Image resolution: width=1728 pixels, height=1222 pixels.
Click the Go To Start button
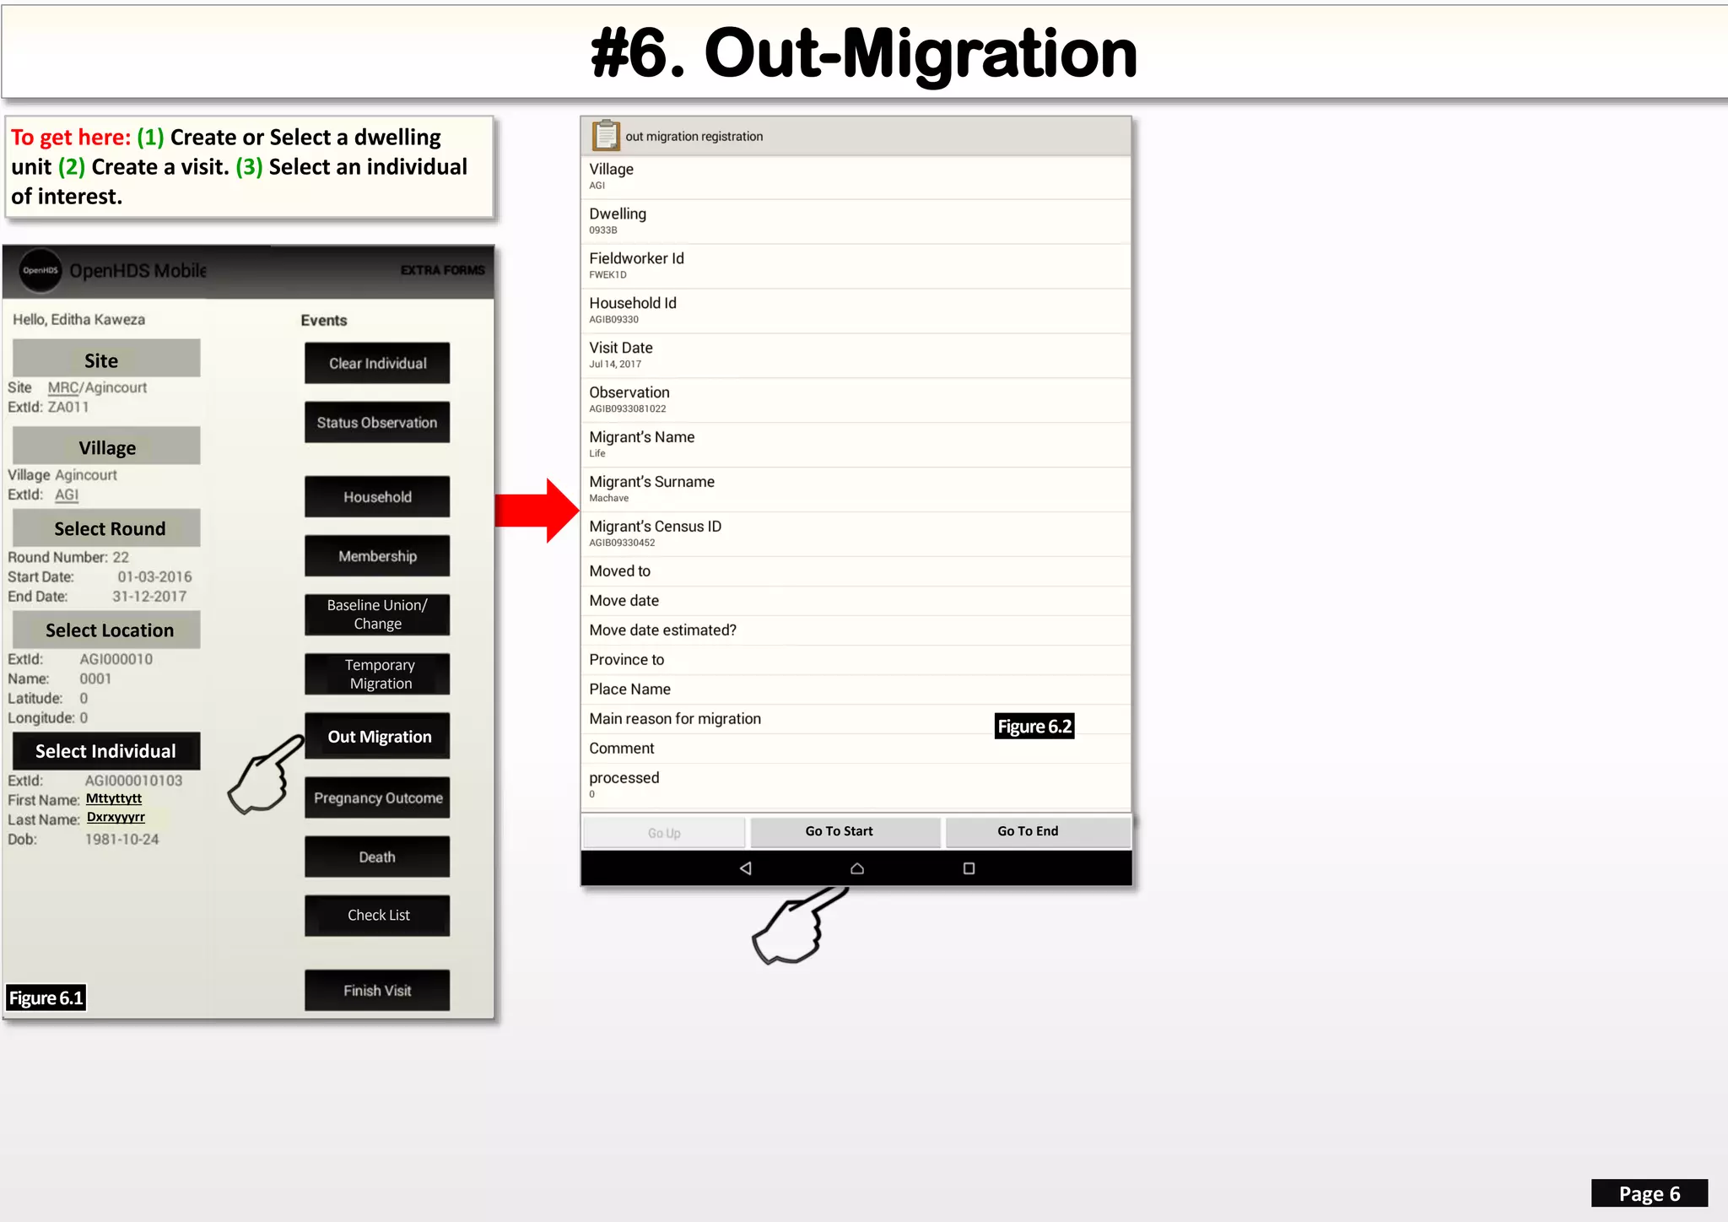(845, 832)
